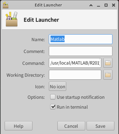
Task: Open the icon chooser via No icon button
Action: point(57,86)
